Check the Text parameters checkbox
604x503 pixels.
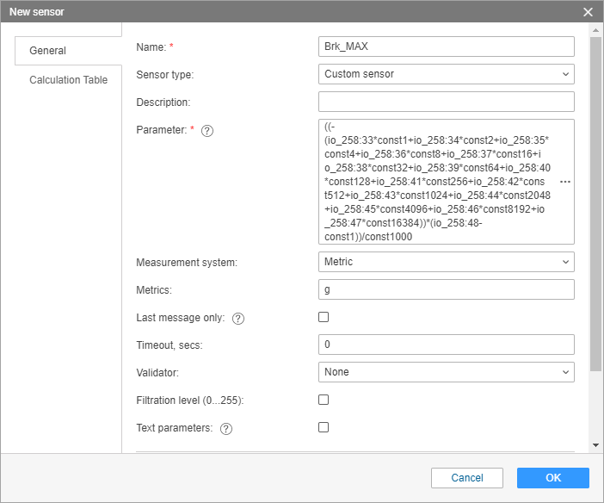(324, 427)
